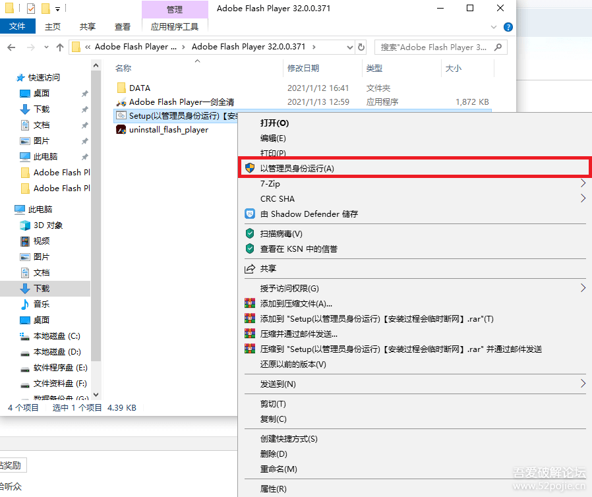Click the Adobe Flash Player一剑全清 application icon
This screenshot has width=592, height=497.
tap(121, 102)
